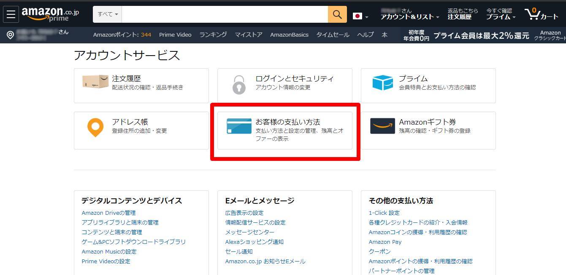
Task: Open Prime Videoの設定 link
Action: [106, 262]
